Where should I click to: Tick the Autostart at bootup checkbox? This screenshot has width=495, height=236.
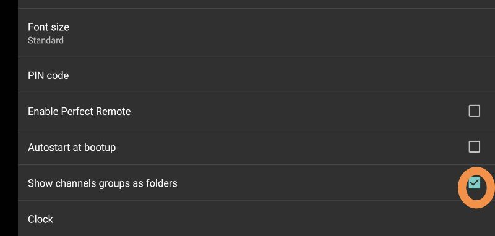click(474, 147)
